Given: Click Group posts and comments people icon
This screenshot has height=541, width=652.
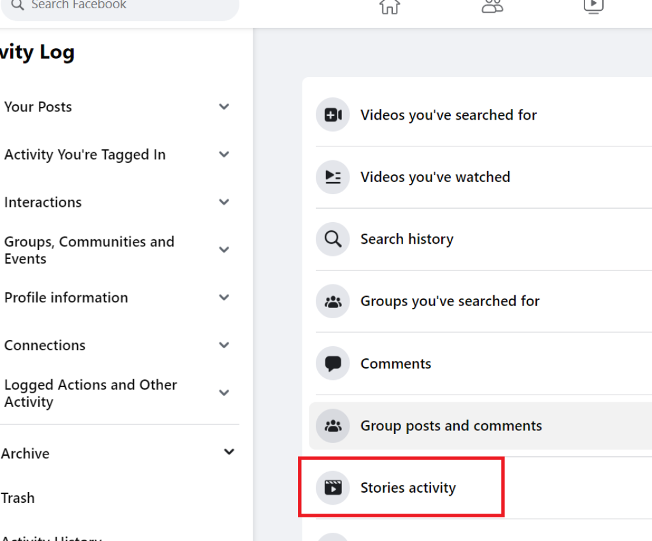Looking at the screenshot, I should pos(332,426).
